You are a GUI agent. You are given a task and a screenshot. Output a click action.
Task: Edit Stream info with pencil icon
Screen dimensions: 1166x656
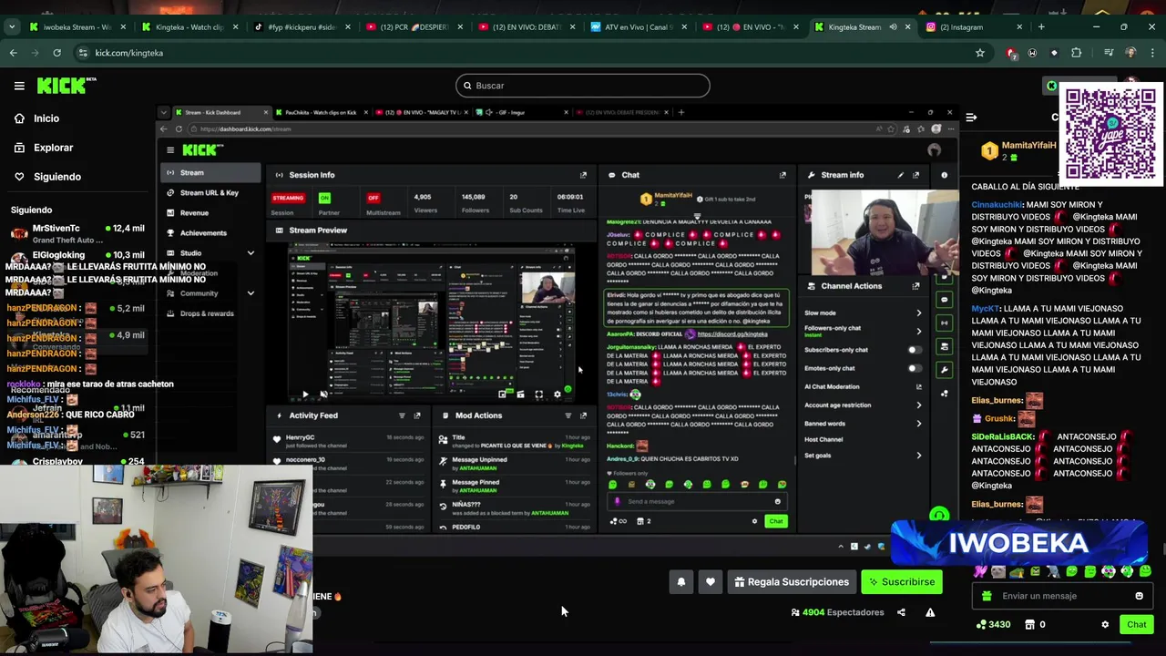tap(901, 175)
